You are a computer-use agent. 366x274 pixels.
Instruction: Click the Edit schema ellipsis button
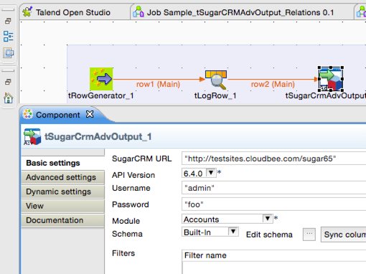pyautogui.click(x=309, y=235)
